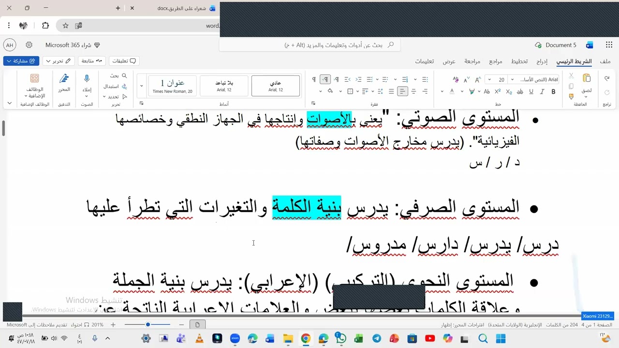Click the shading paint bucket icon
This screenshot has height=348, width=619.
point(330,91)
